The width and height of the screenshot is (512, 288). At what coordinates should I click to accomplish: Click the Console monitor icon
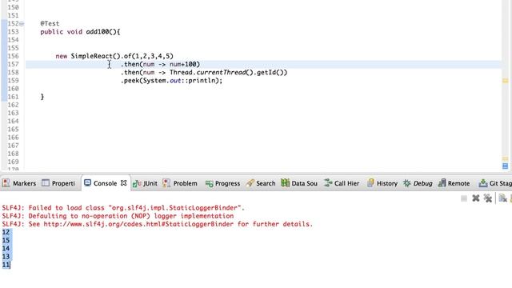tap(87, 183)
